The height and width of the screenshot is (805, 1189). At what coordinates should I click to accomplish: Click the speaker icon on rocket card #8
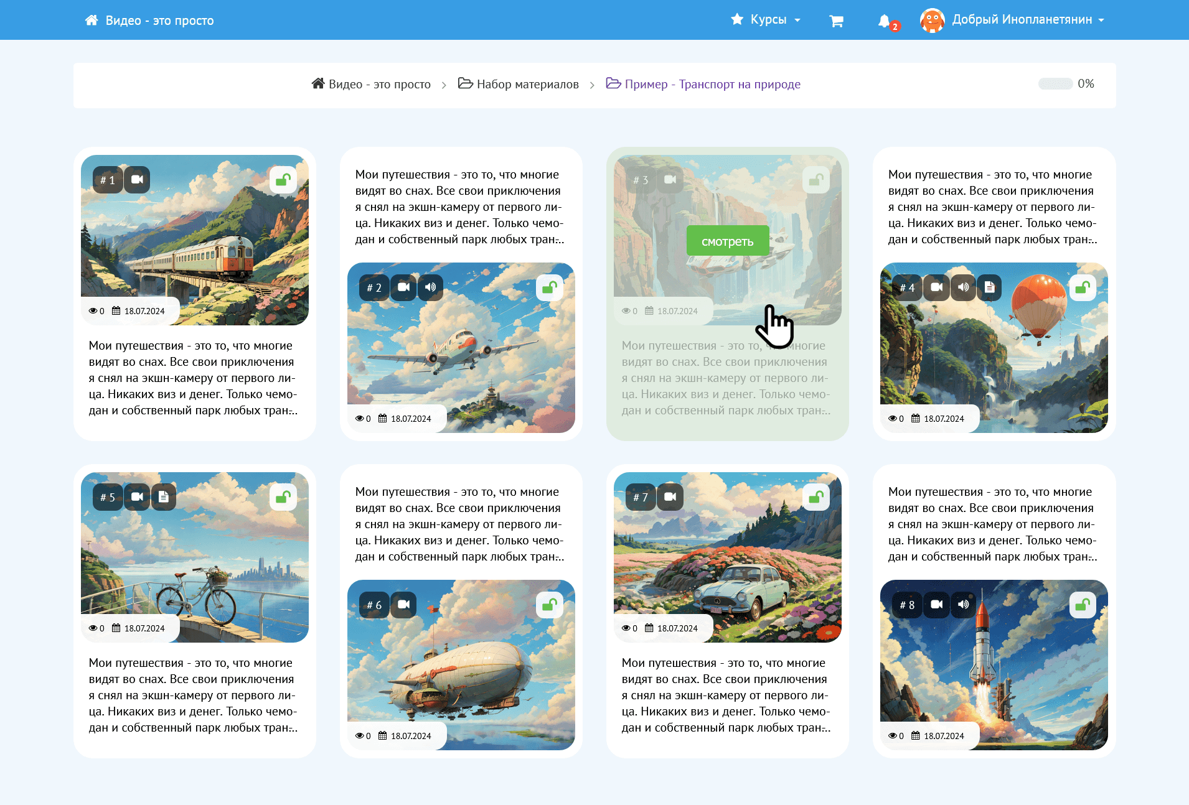963,605
